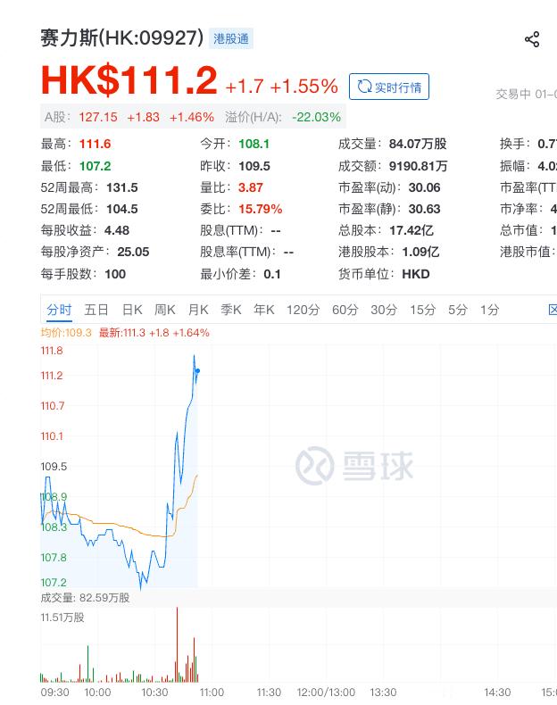Click the 52周最高 value 131.5
Image resolution: width=557 pixels, height=705 pixels.
point(121,187)
